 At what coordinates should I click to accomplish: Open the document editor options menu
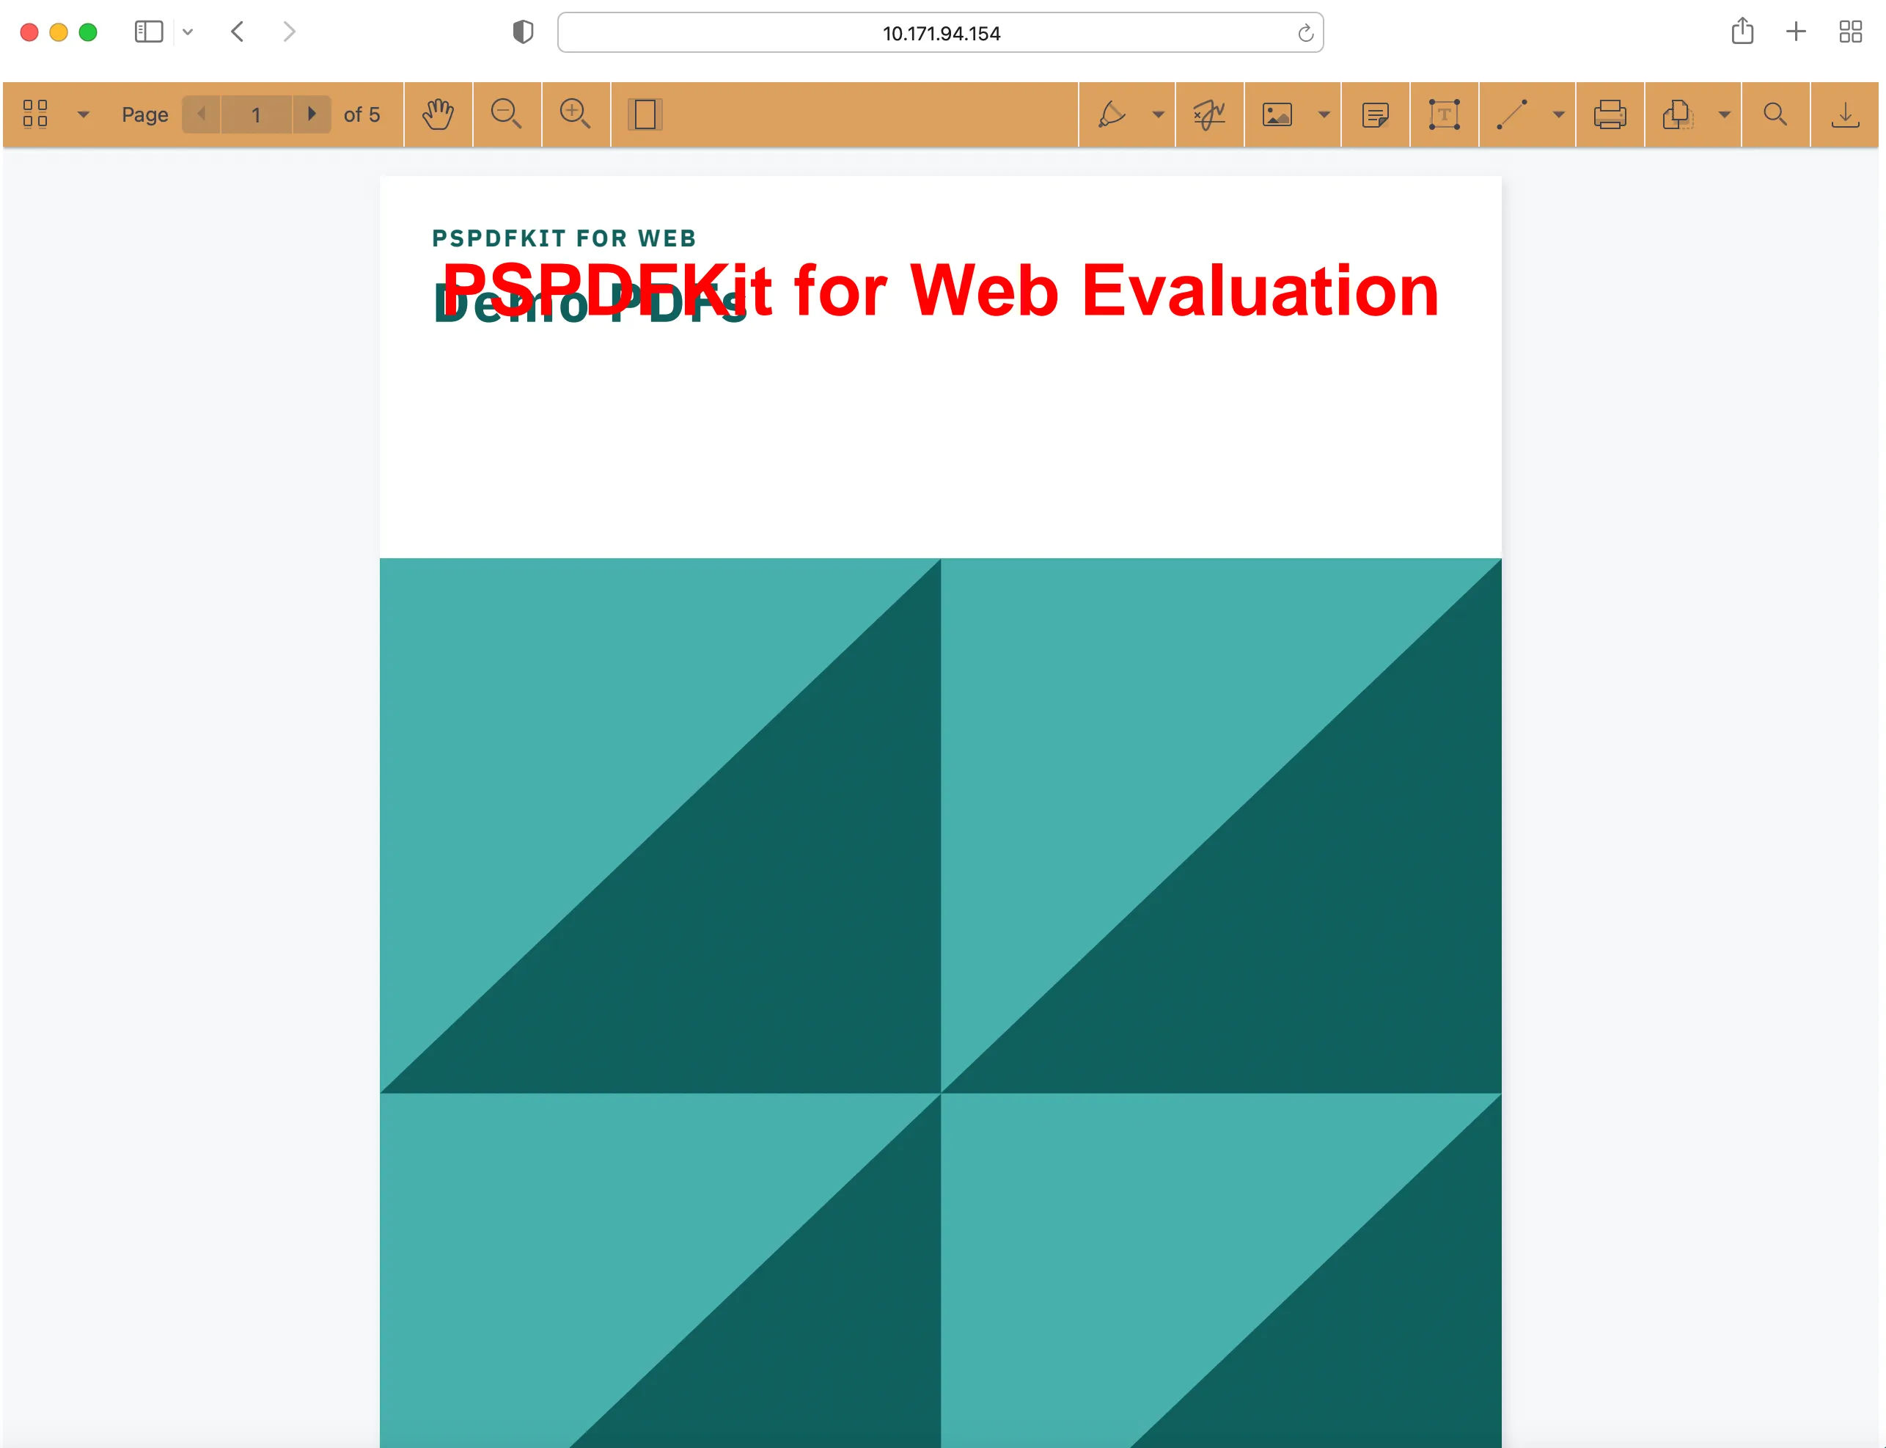(1723, 114)
